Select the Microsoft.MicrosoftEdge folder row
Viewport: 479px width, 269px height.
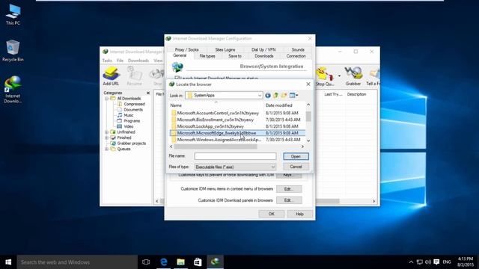click(x=237, y=133)
